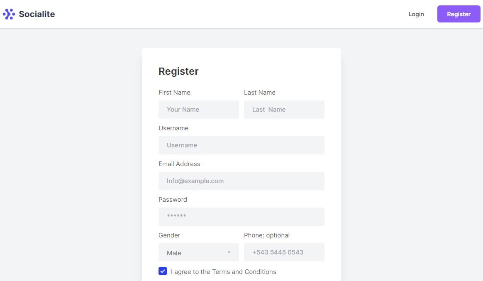Image resolution: width=483 pixels, height=281 pixels.
Task: Focus the First Name 'Your Name' field
Action: 199,110
